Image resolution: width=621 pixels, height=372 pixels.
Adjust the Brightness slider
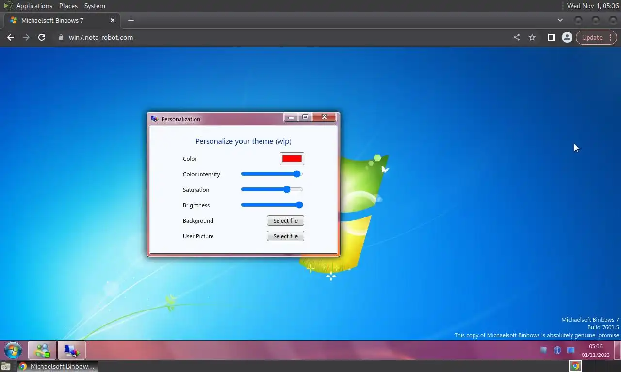(x=272, y=205)
